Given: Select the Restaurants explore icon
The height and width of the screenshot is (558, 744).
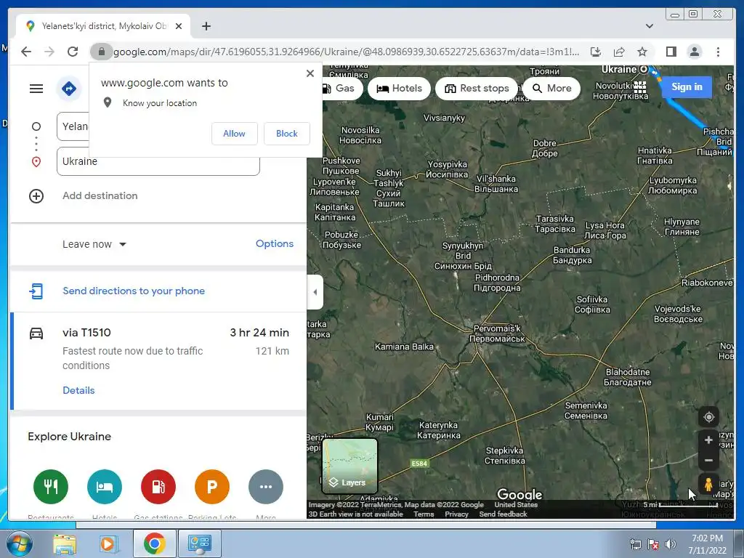Looking at the screenshot, I should (51, 486).
